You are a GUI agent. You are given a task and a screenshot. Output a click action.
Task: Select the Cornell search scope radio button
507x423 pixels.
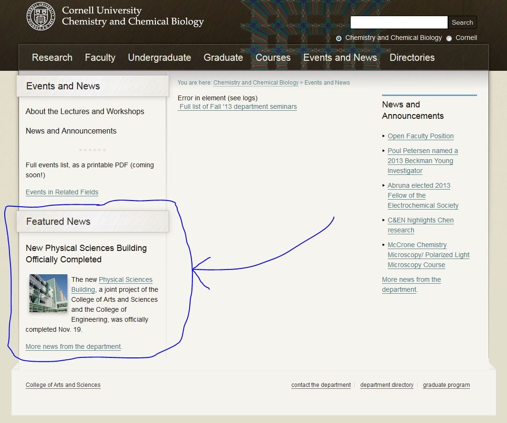(449, 38)
